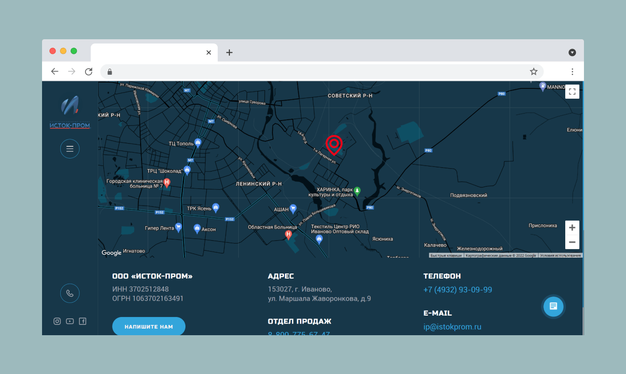
Task: Open the Instagram social link
Action: (x=57, y=321)
